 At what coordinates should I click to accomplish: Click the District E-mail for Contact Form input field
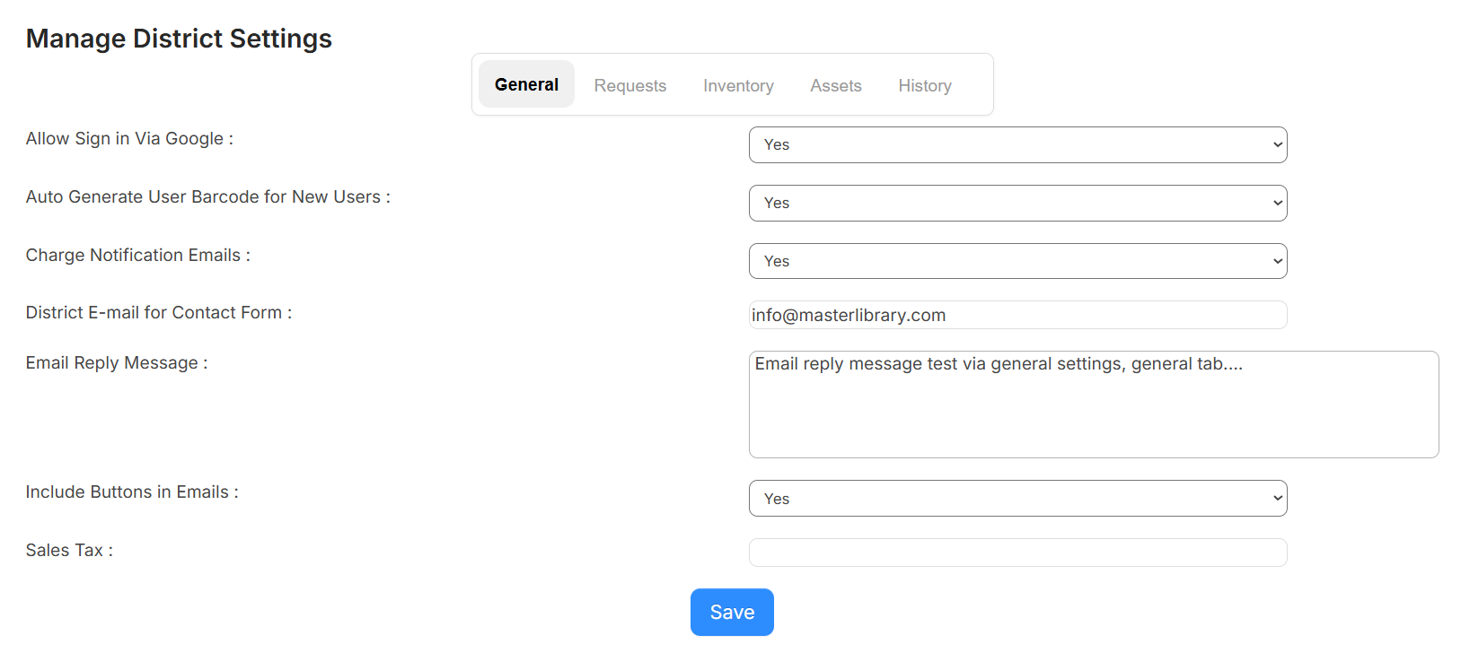tap(1017, 315)
